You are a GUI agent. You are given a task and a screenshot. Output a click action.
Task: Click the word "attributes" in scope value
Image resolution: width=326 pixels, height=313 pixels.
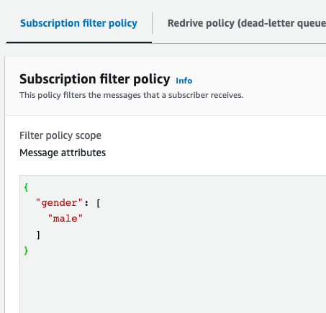[83, 153]
